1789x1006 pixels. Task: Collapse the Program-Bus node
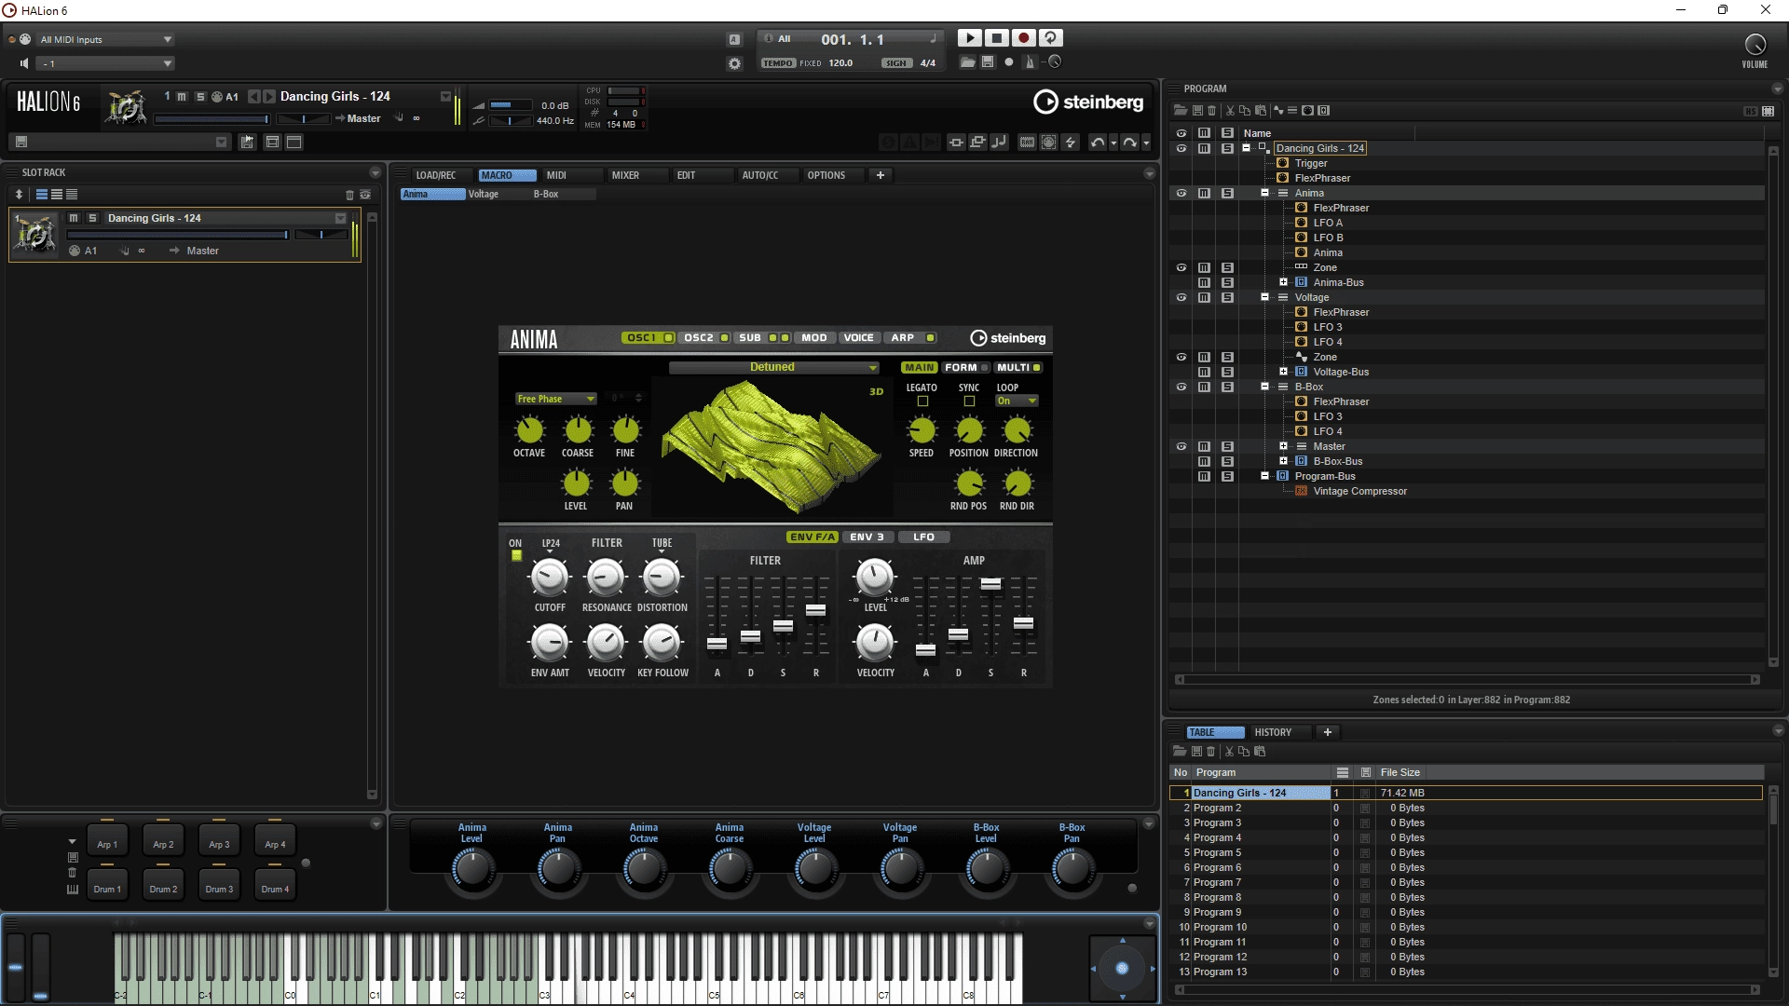tap(1264, 476)
